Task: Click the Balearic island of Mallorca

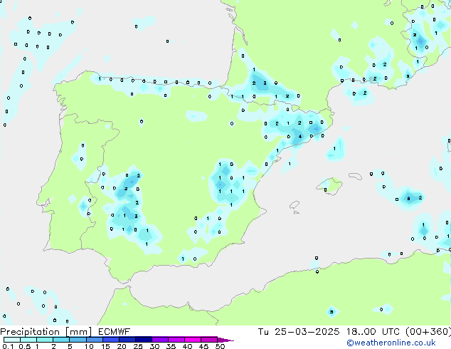Action: 329,186
